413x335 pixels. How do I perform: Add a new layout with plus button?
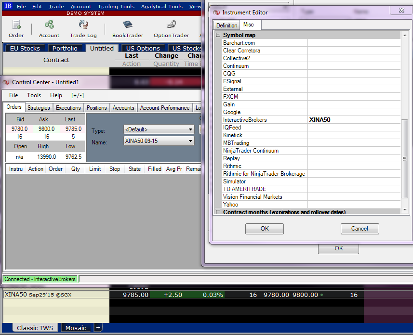(98, 328)
